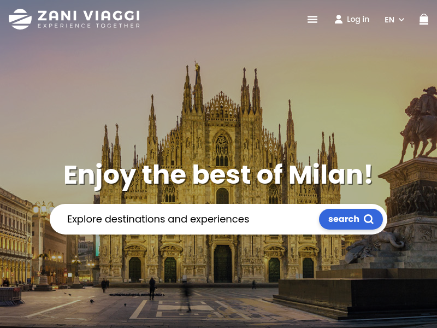Image resolution: width=437 pixels, height=328 pixels.
Task: Click the word search on blue button
Action: 344,219
